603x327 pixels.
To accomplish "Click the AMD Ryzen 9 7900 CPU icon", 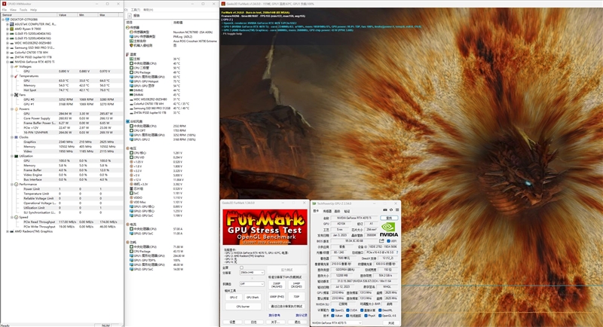I will [x=11, y=29].
